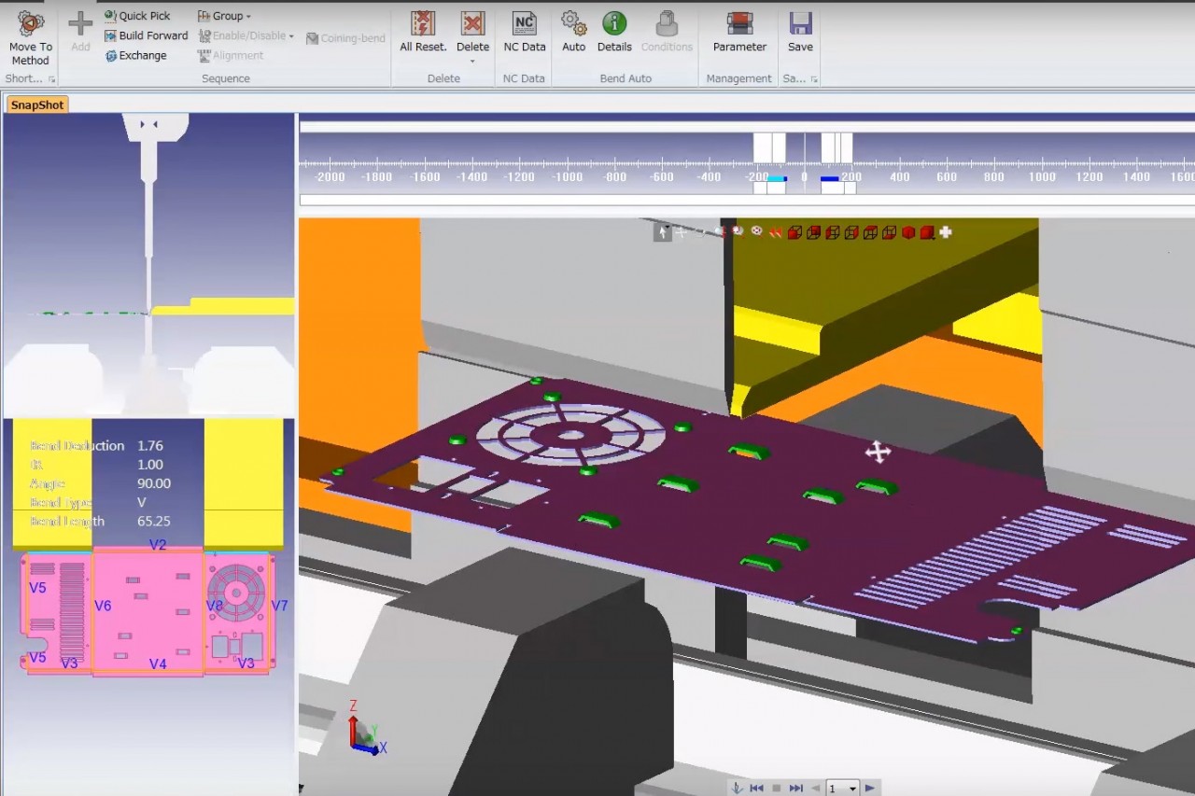Viewport: 1195px width, 796px height.
Task: Play next bend step arrow
Action: 869,789
